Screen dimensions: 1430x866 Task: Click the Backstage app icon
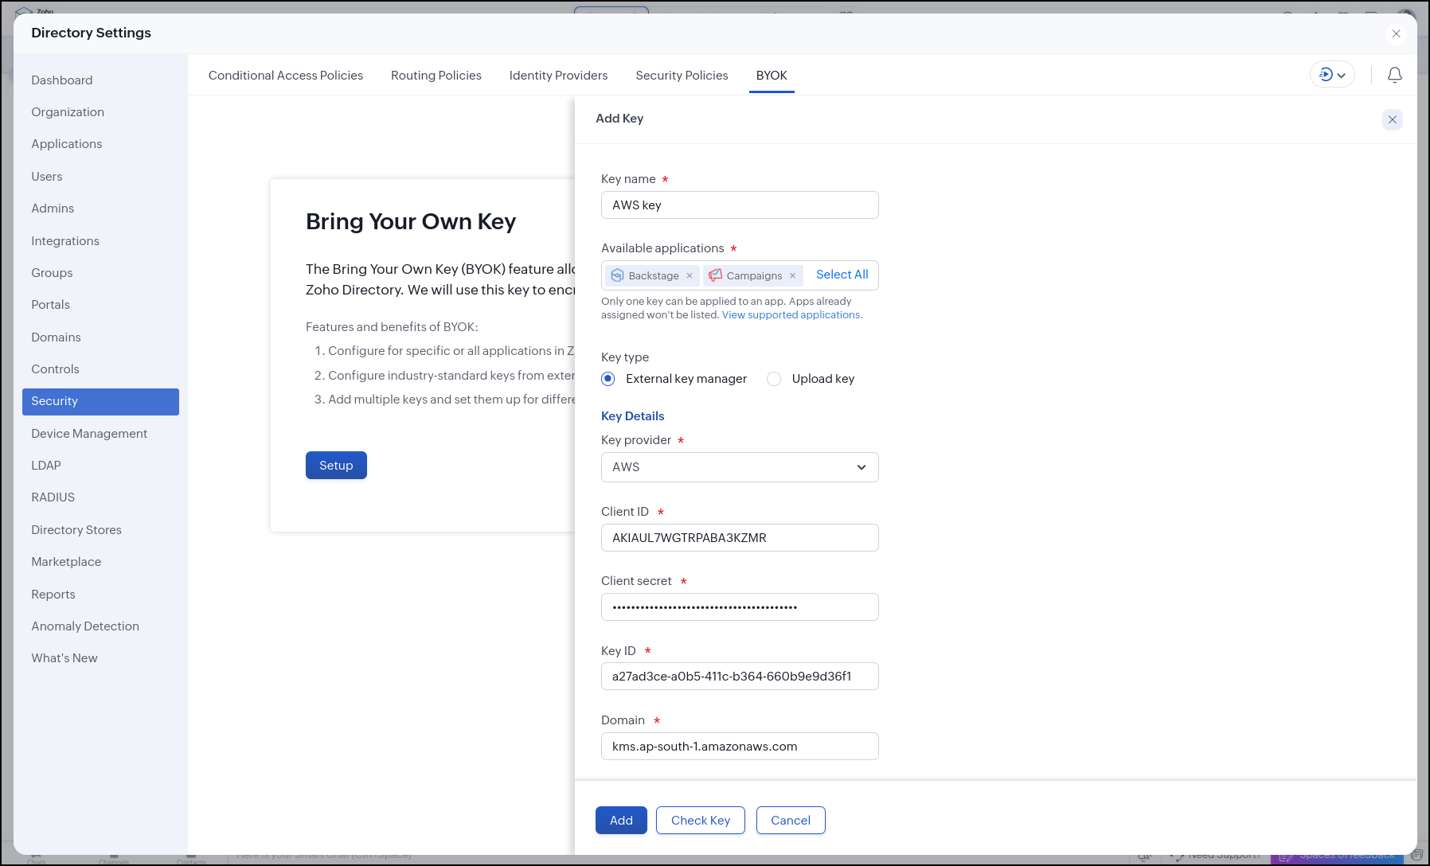617,275
